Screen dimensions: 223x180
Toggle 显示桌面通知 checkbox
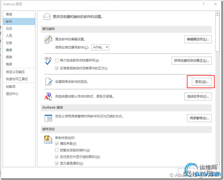57,163
